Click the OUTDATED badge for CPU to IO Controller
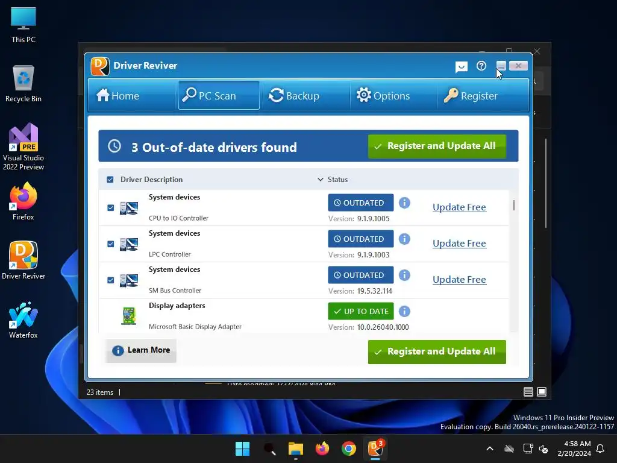This screenshot has width=617, height=463. pyautogui.click(x=361, y=203)
